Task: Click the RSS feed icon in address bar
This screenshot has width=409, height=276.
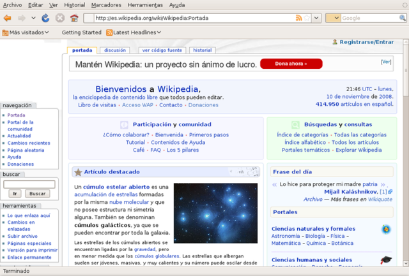Action: click(x=298, y=18)
